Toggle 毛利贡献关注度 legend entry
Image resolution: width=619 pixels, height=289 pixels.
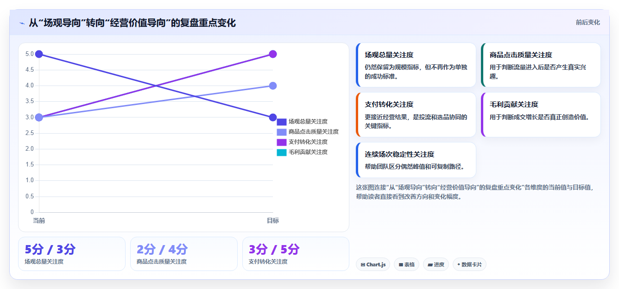[x=302, y=152]
